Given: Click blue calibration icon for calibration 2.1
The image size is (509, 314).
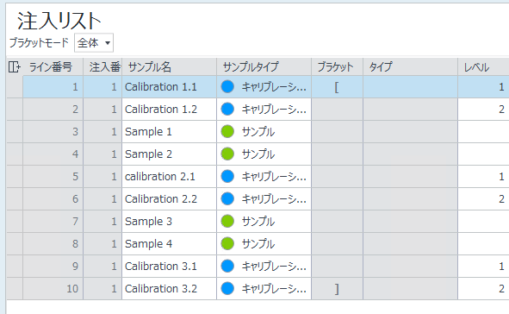Looking at the screenshot, I should (x=227, y=177).
